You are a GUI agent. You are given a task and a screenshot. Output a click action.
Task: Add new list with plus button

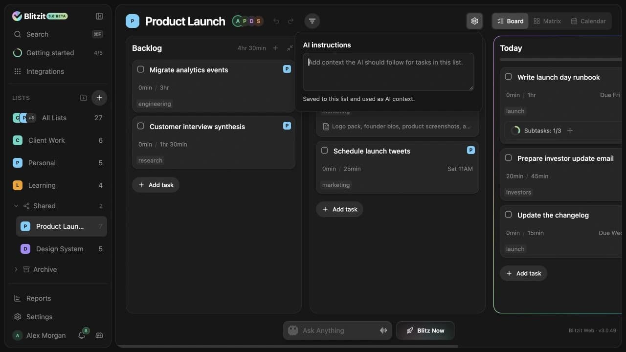(x=99, y=98)
